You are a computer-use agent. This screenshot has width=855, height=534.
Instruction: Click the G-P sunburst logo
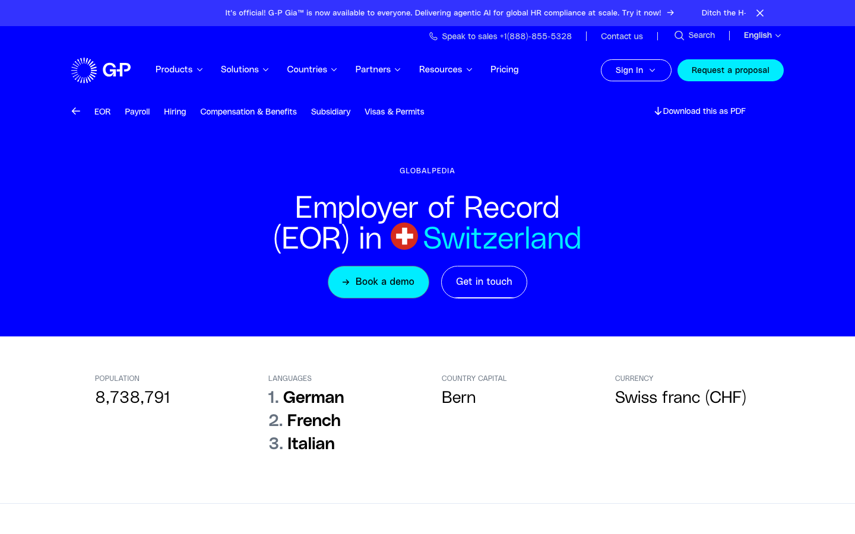pyautogui.click(x=101, y=70)
